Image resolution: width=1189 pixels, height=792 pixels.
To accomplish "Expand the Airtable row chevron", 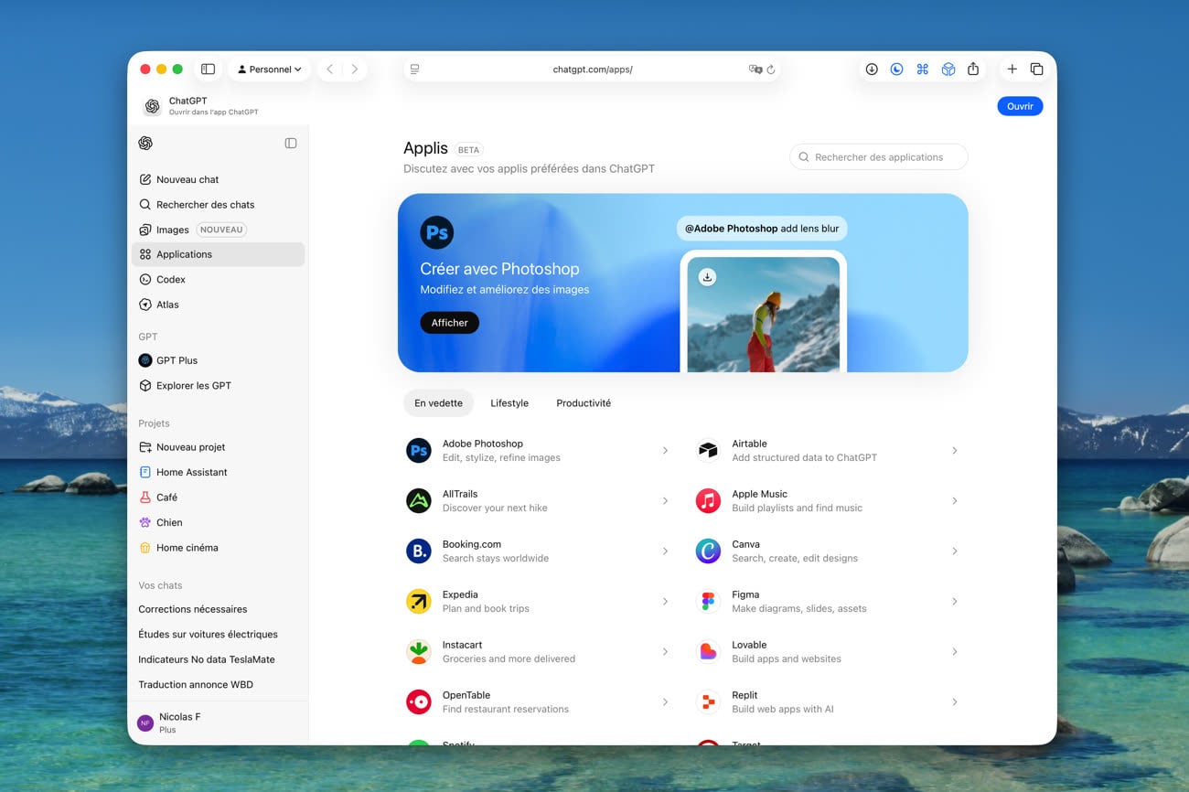I will tap(954, 450).
